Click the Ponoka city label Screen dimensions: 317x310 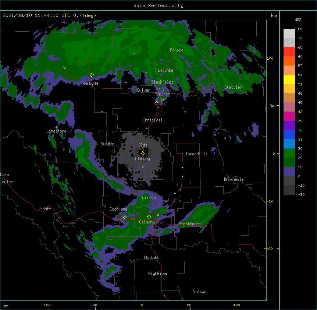tap(177, 50)
